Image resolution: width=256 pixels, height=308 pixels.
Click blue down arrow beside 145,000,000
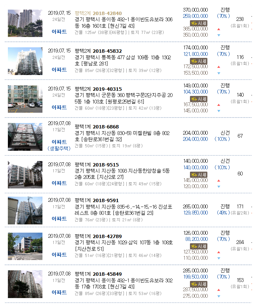[x=219, y=111]
